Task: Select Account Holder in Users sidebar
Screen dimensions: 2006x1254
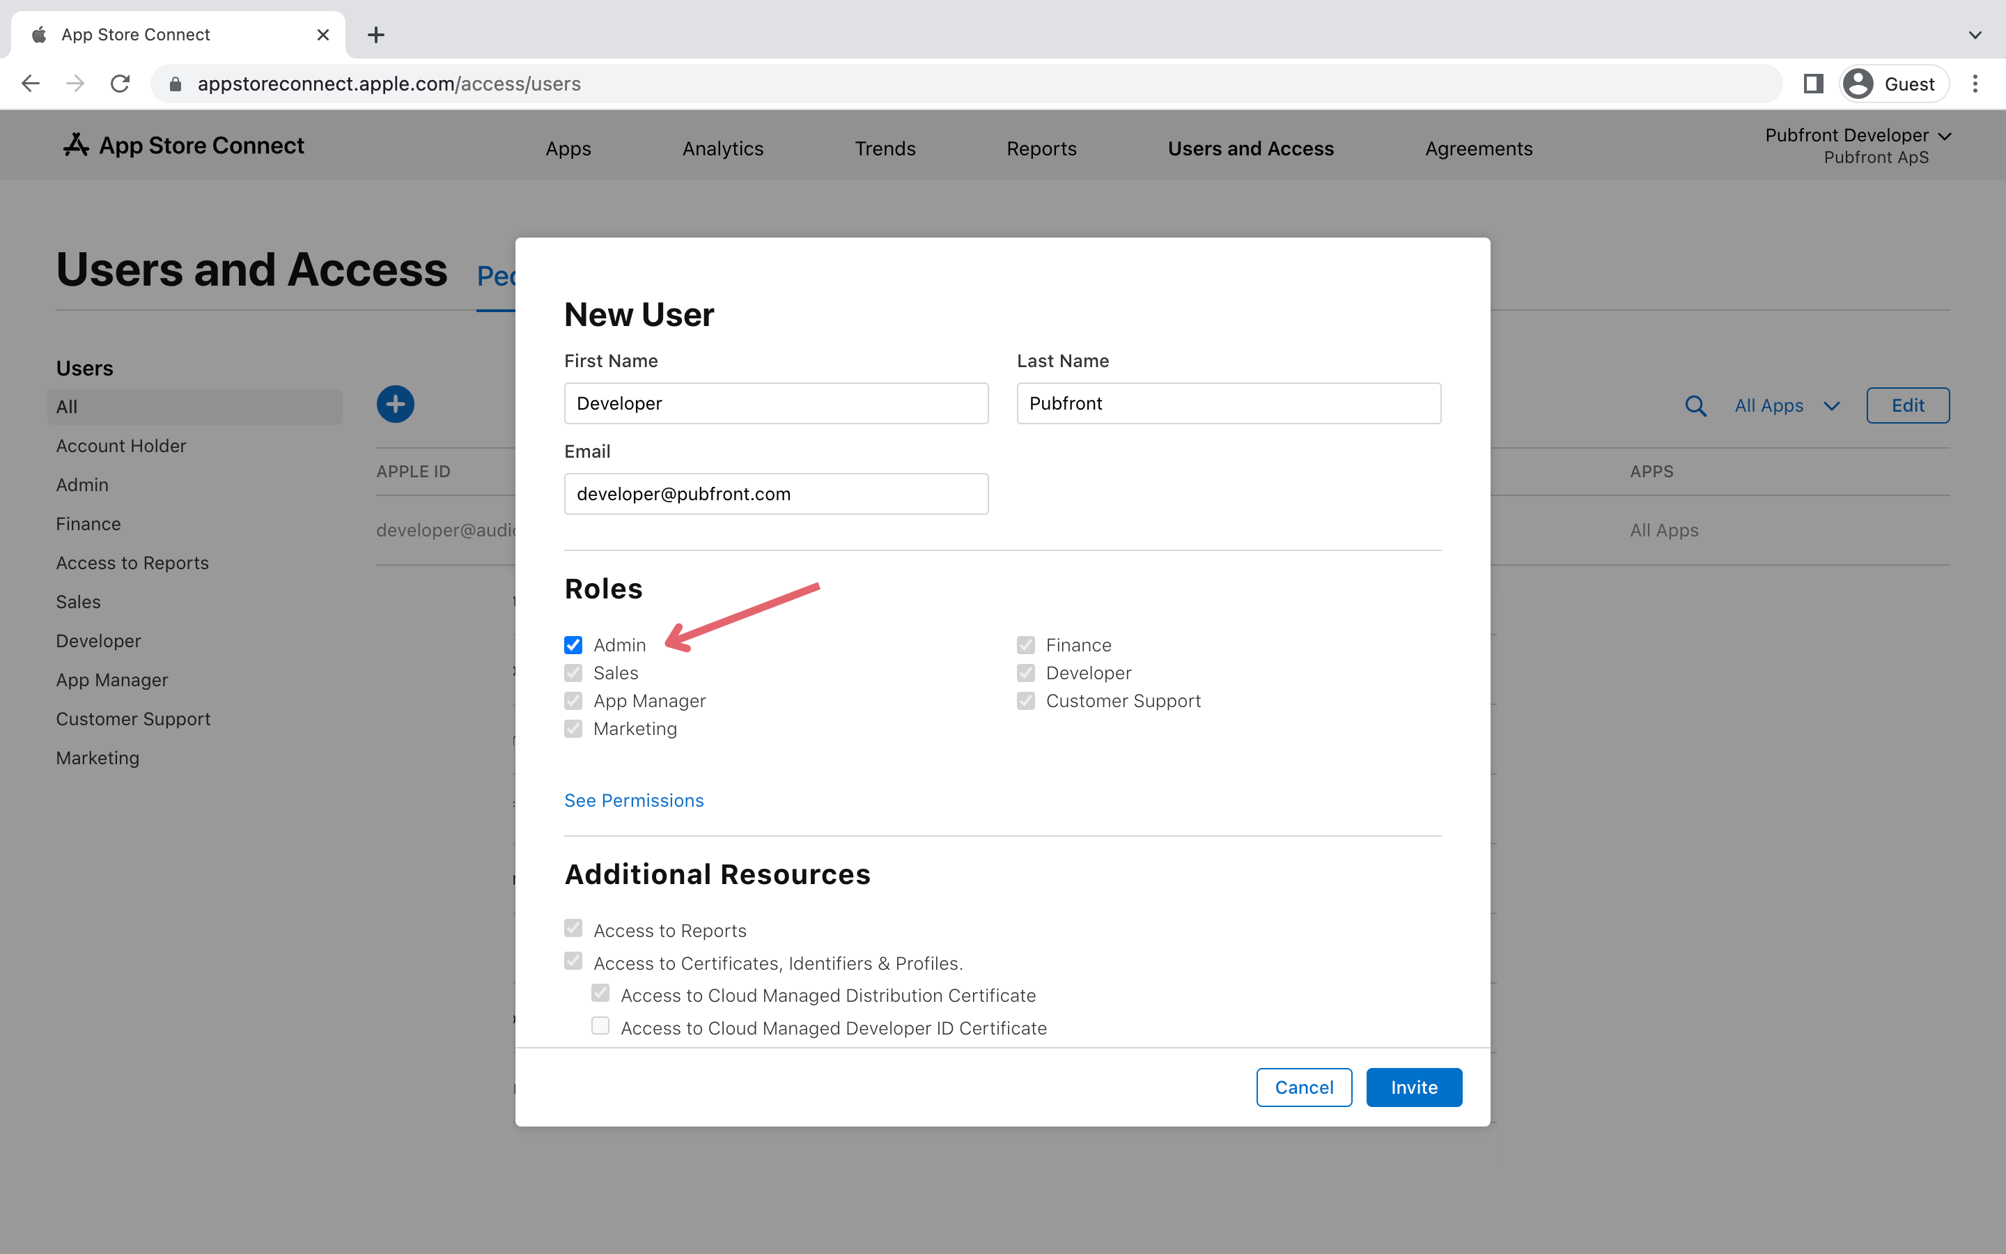Action: pos(121,445)
